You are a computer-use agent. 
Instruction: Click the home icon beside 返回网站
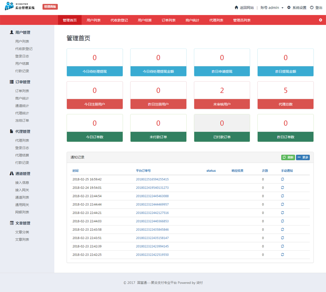click(236, 8)
